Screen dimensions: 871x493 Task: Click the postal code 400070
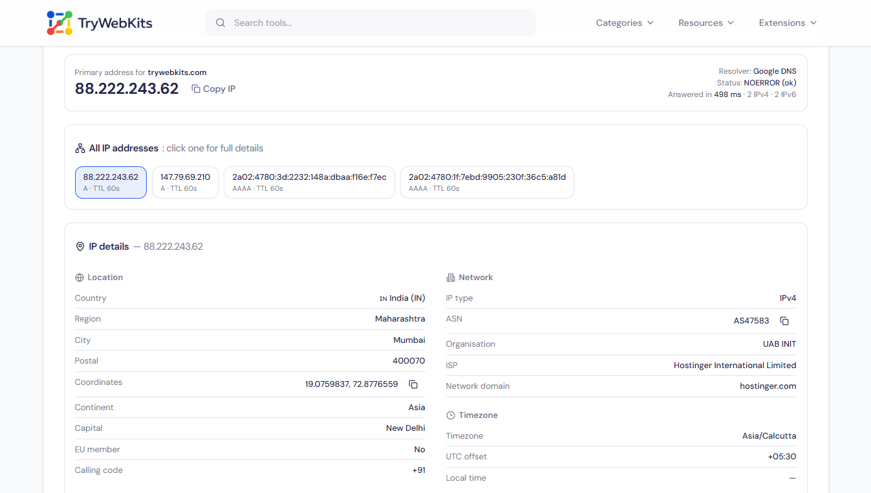tap(409, 361)
